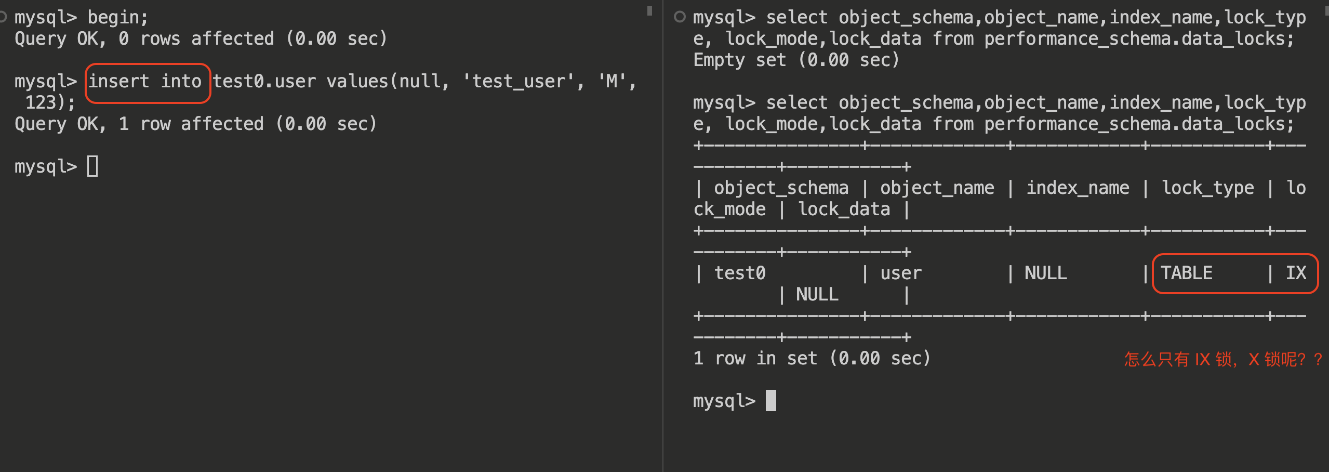Click the "Empty set (0.00 sec)" result line
Viewport: 1329px width, 472px height.
796,60
